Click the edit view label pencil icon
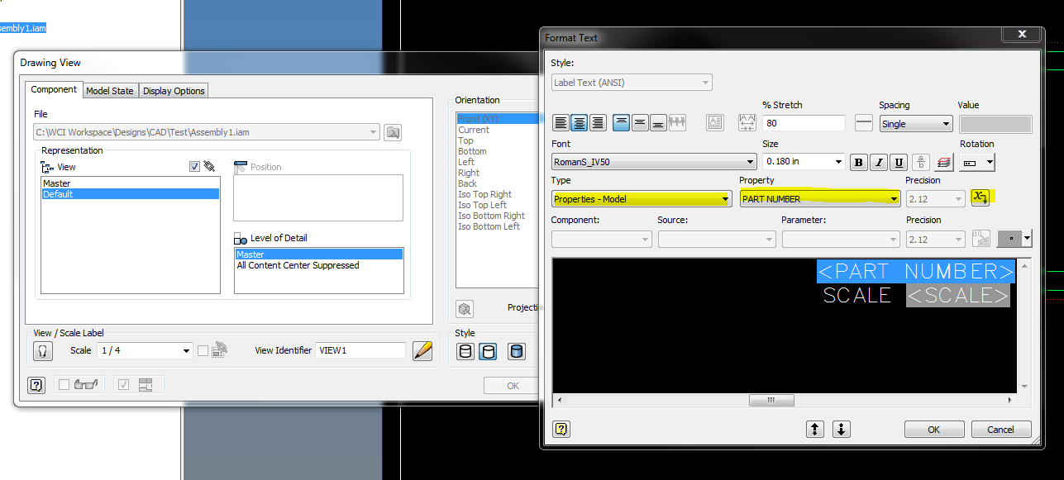This screenshot has width=1064, height=480. [x=422, y=350]
